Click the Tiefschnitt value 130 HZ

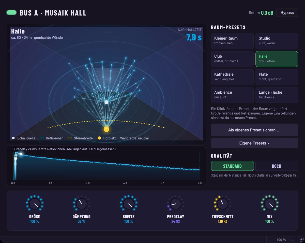pyautogui.click(x=222, y=221)
